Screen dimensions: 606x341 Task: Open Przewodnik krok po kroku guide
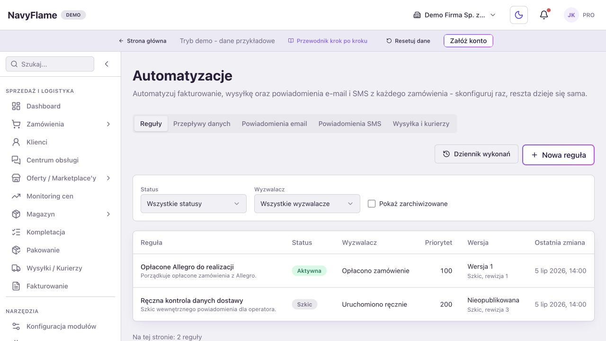click(328, 41)
